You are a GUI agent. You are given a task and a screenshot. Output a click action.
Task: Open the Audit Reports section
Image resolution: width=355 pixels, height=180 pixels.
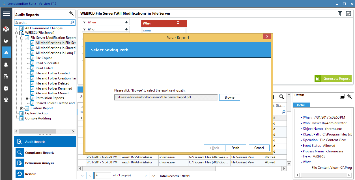coord(45,142)
